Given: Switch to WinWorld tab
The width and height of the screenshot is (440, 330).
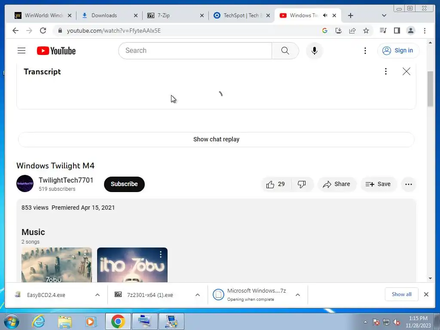Looking at the screenshot, I should [43, 15].
